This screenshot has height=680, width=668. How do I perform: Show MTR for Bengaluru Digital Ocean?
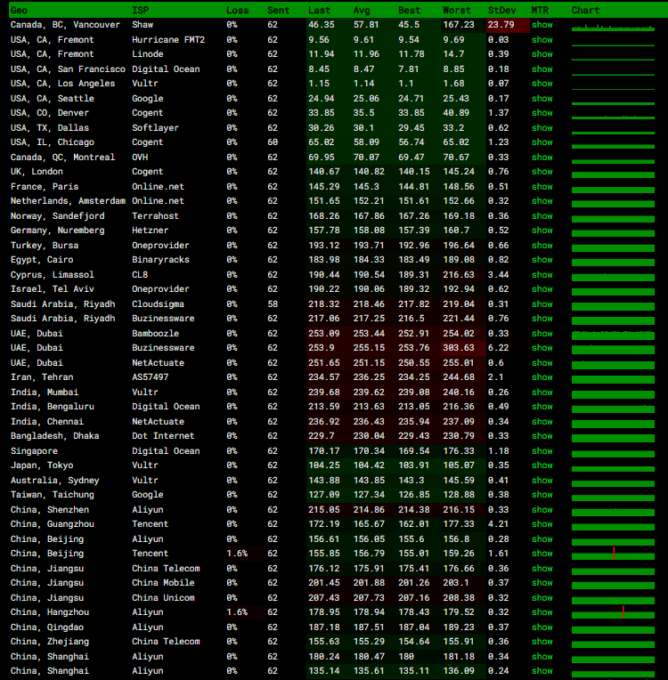coord(542,407)
